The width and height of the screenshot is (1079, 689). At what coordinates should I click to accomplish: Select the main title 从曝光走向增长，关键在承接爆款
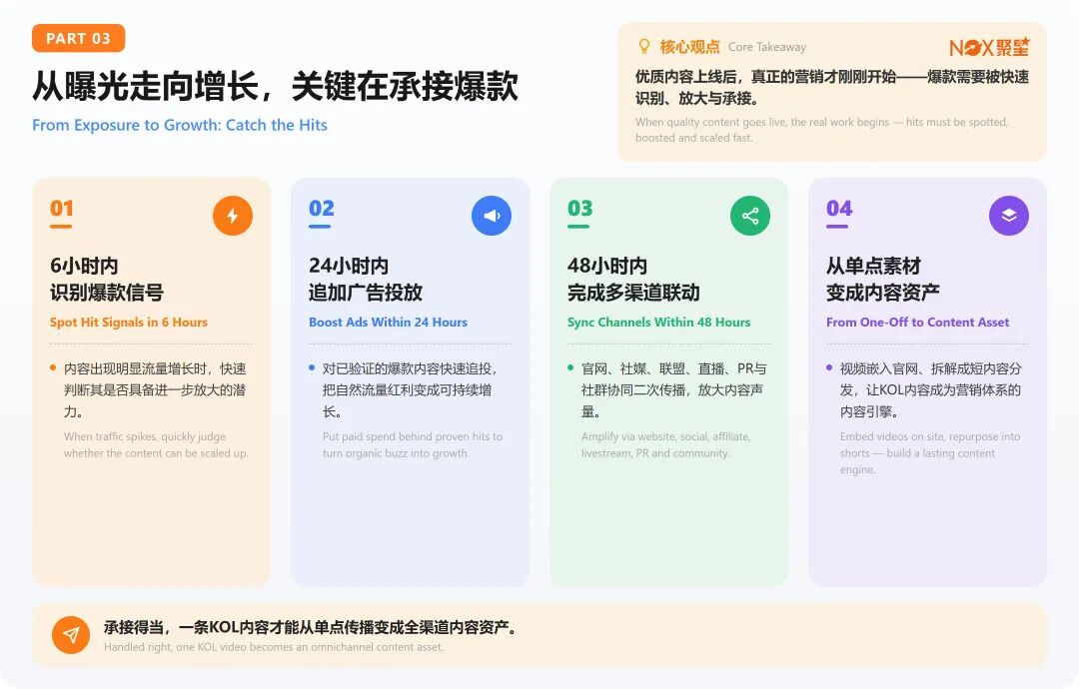click(x=276, y=87)
